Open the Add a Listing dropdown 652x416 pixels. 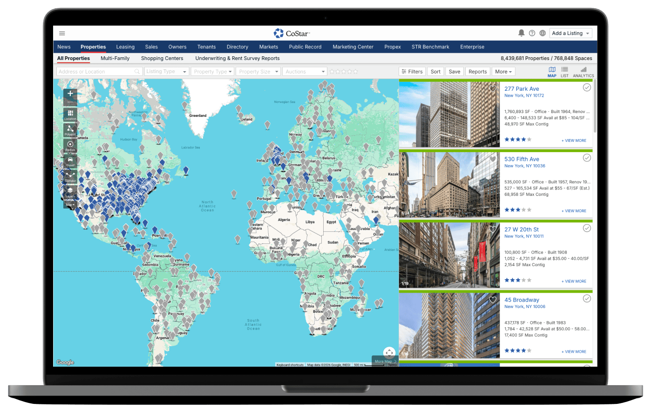pyautogui.click(x=571, y=33)
